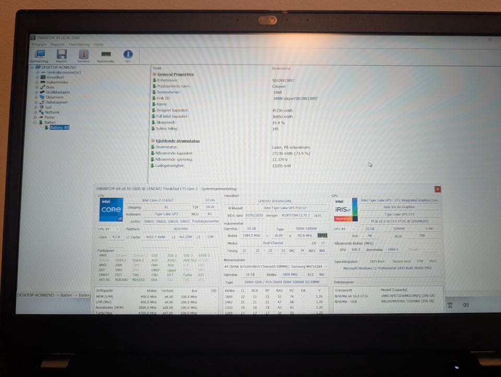501x377 pixels.
Task: Click the Grafikkadapter card tree icon
Action: 42,92
